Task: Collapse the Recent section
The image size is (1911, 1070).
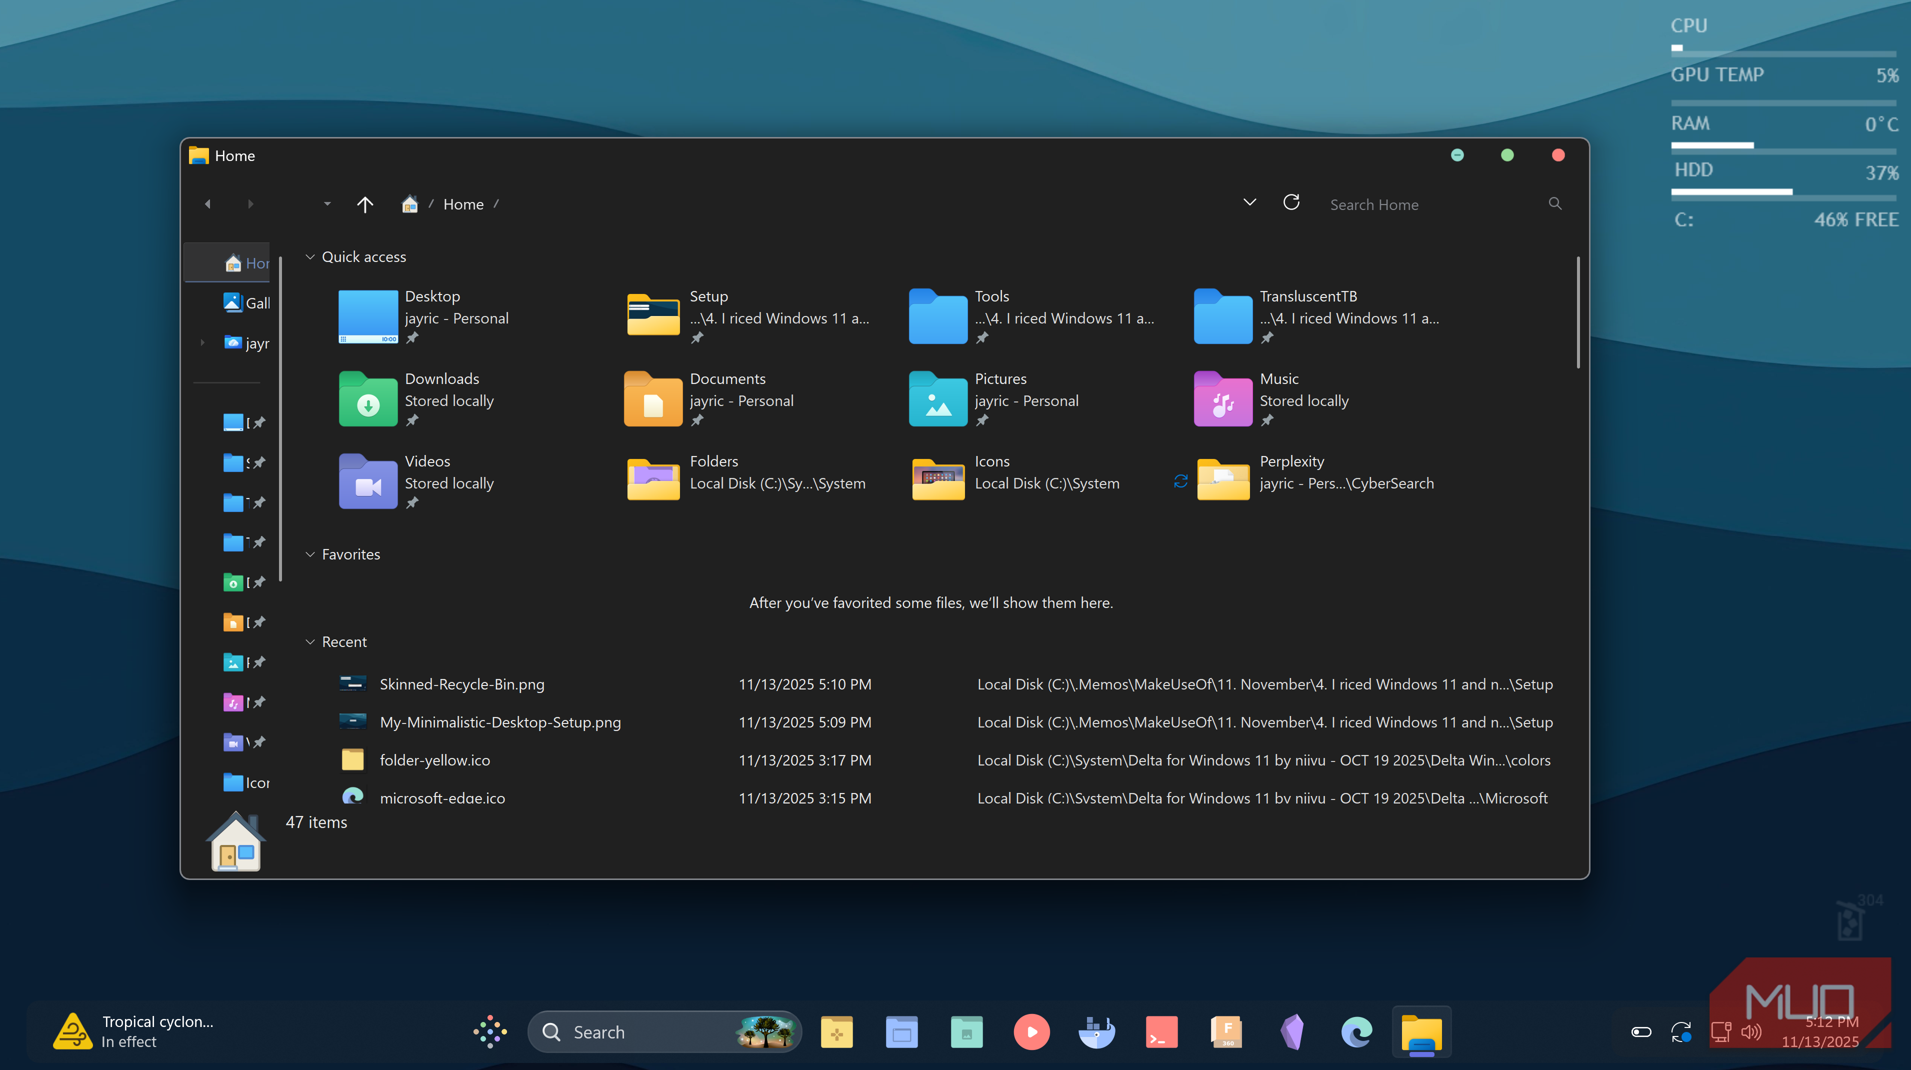Action: click(310, 642)
